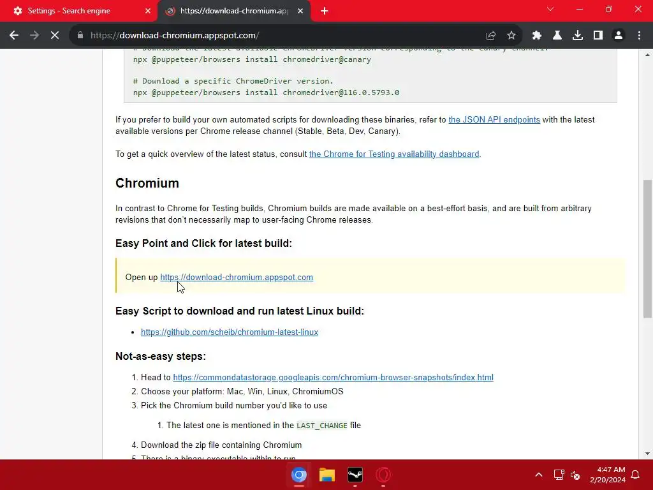Image resolution: width=653 pixels, height=490 pixels.
Task: View site information lock icon
Action: [80, 36]
